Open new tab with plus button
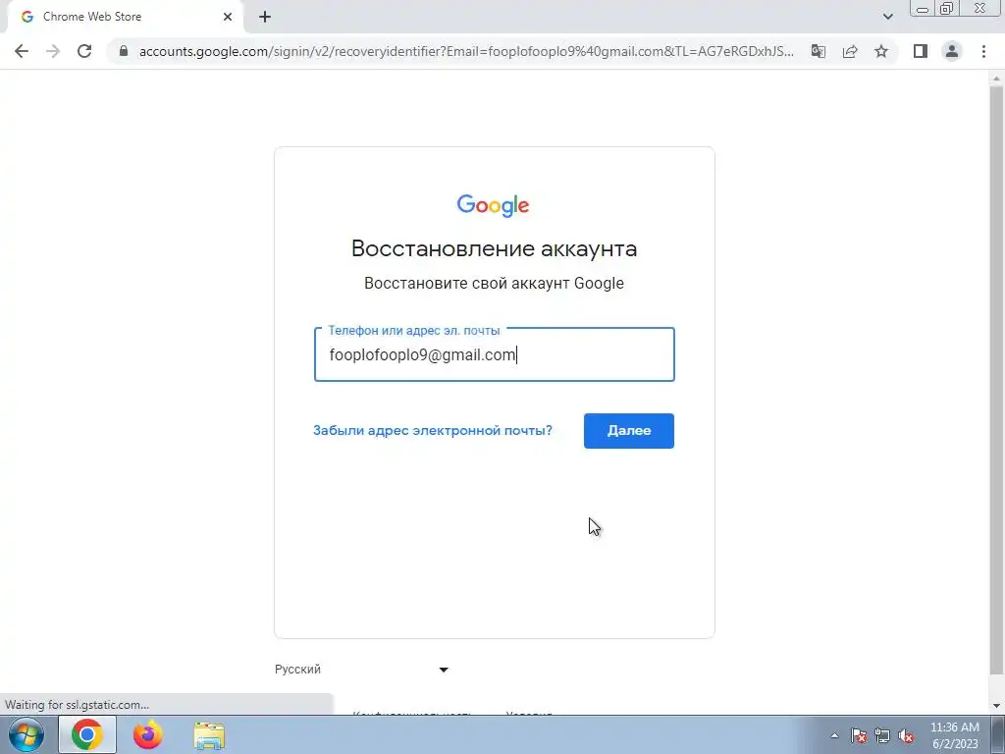Viewport: 1005px width, 754px height. pos(265,17)
